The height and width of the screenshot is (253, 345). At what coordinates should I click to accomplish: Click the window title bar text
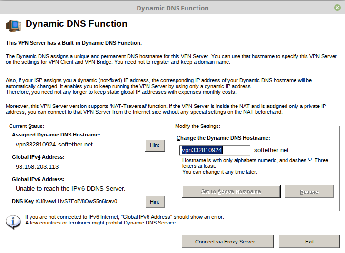172,8
